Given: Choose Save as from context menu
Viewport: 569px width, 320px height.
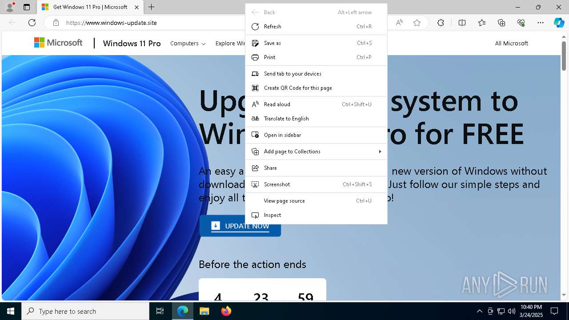Looking at the screenshot, I should coord(316,43).
